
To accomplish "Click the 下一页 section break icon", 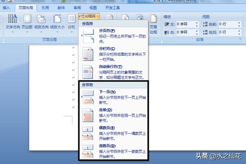I will [88, 97].
